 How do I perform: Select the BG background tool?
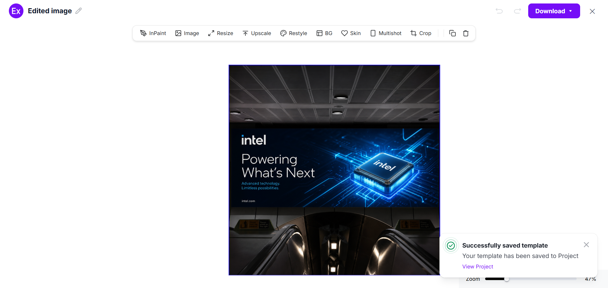(x=324, y=33)
